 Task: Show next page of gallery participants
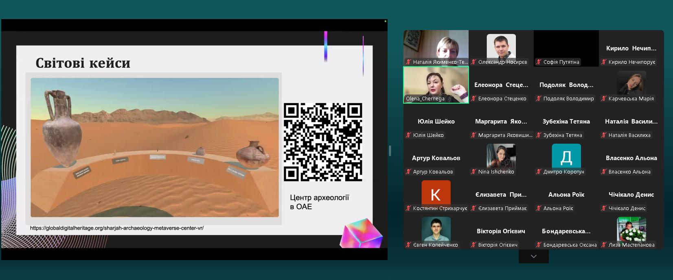(534, 256)
